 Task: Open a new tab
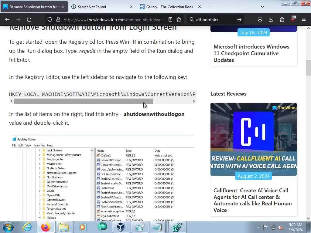coord(211,7)
